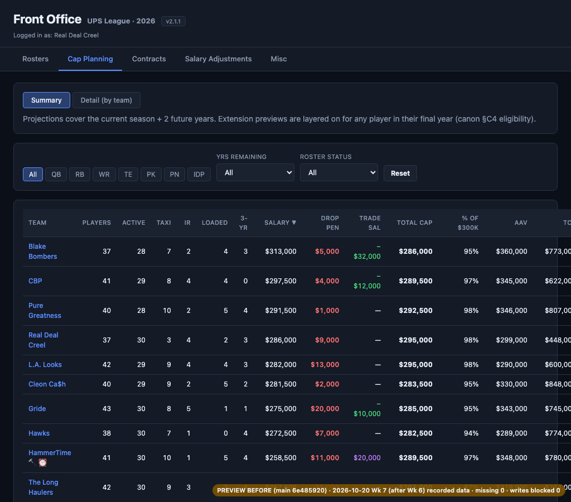Open The Long Haulers team link
The image size is (571, 502).
point(43,487)
